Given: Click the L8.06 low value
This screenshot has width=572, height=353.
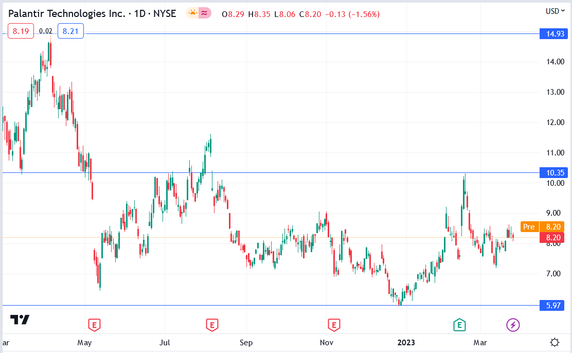Looking at the screenshot, I should click(x=285, y=14).
